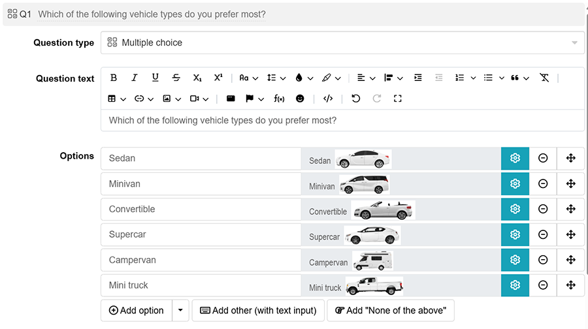588x329 pixels.
Task: Increase indent of the text
Action: click(x=417, y=78)
